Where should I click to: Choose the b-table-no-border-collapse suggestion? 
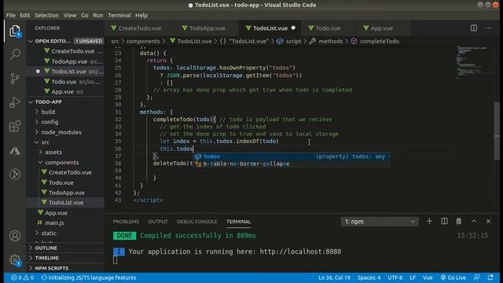click(x=292, y=164)
